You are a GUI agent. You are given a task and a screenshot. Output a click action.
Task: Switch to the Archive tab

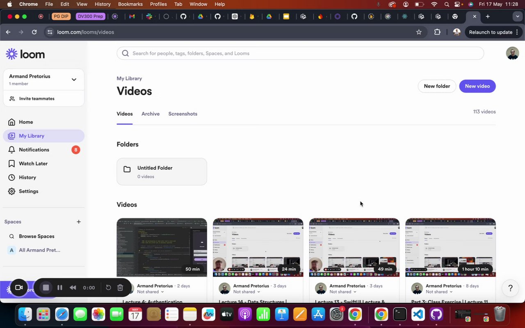[151, 114]
